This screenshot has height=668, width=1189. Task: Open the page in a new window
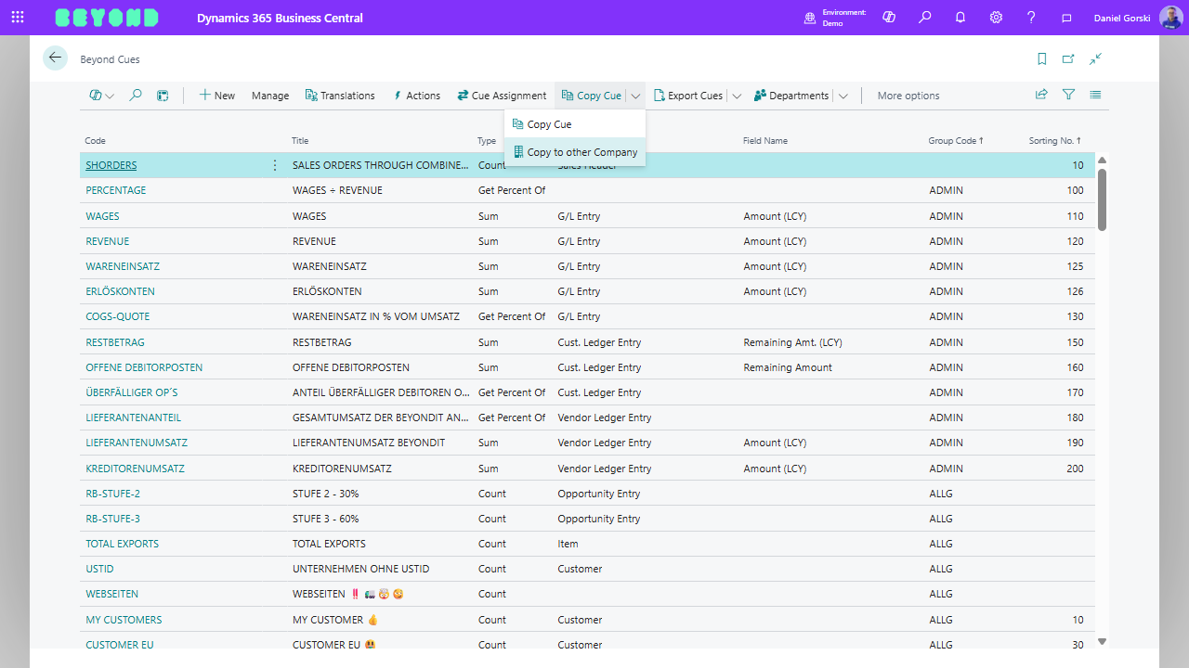pos(1066,58)
